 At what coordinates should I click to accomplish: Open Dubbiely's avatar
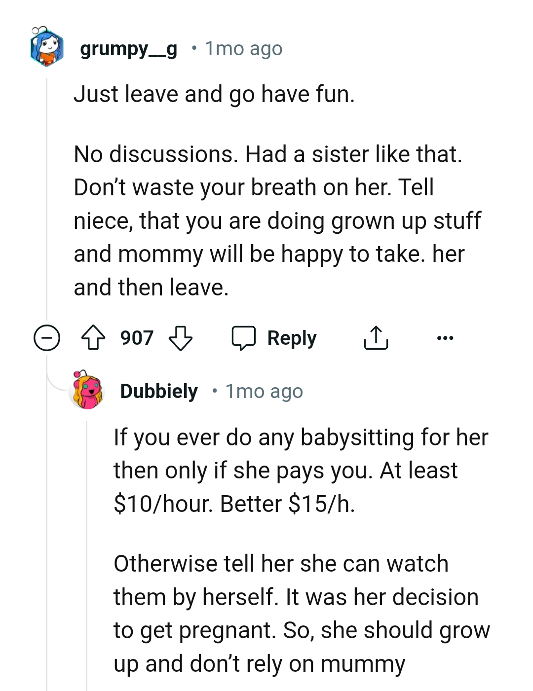point(87,392)
